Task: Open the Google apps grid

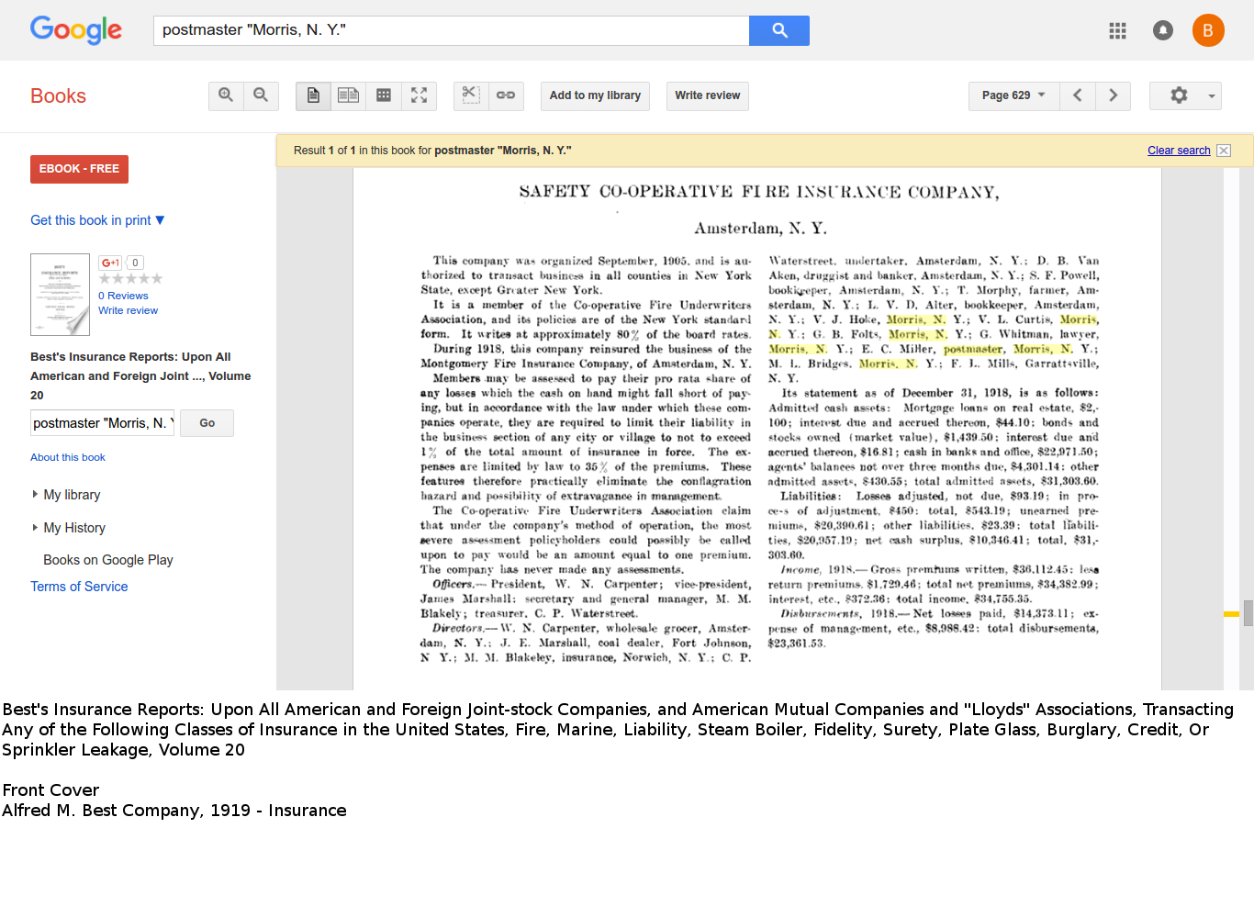Action: pyautogui.click(x=1117, y=30)
